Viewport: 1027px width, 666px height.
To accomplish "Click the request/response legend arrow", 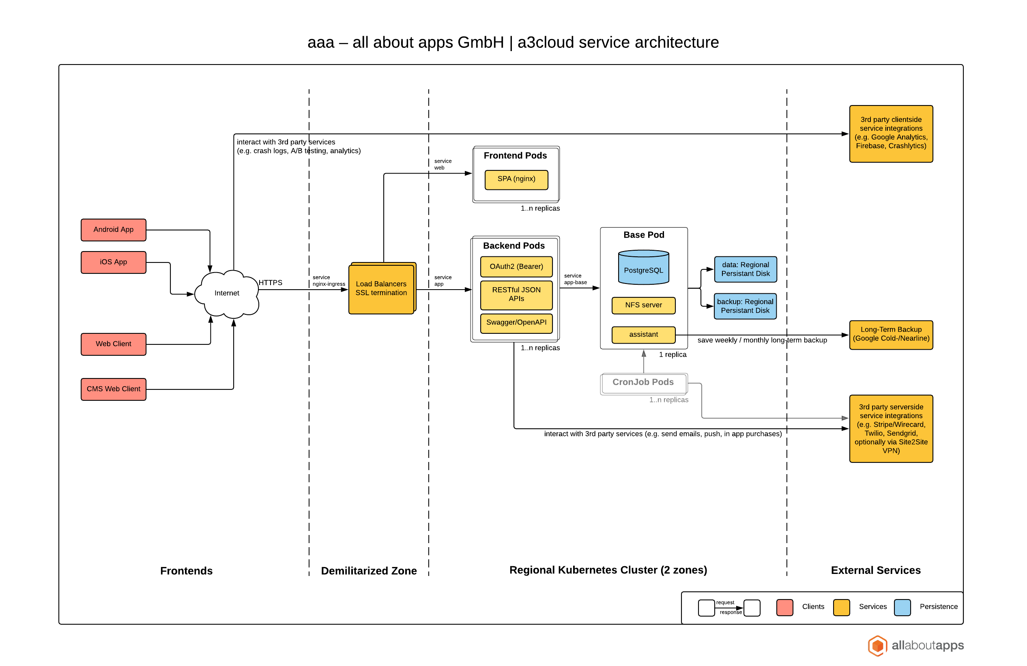I will click(x=728, y=607).
